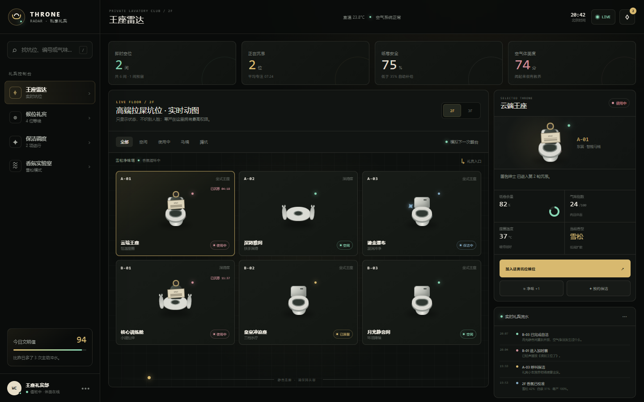
Task: Click the 加入这类坑位候位 button
Action: [x=565, y=268]
